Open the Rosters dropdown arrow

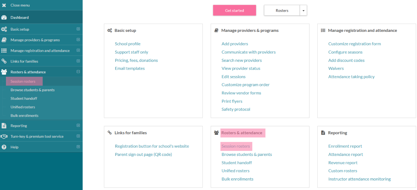tap(303, 10)
